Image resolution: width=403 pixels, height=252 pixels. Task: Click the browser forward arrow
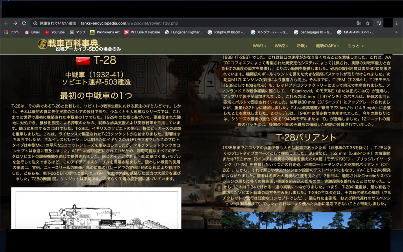tap(15, 23)
